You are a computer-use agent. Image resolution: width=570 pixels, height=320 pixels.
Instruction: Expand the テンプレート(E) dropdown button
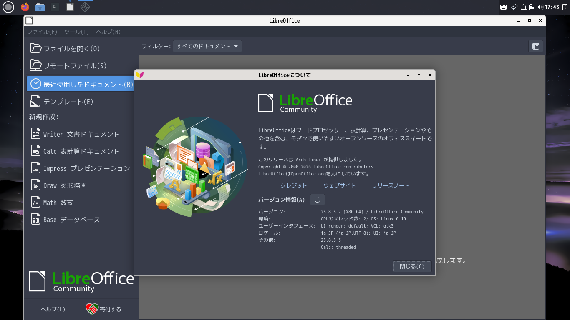[x=80, y=101]
